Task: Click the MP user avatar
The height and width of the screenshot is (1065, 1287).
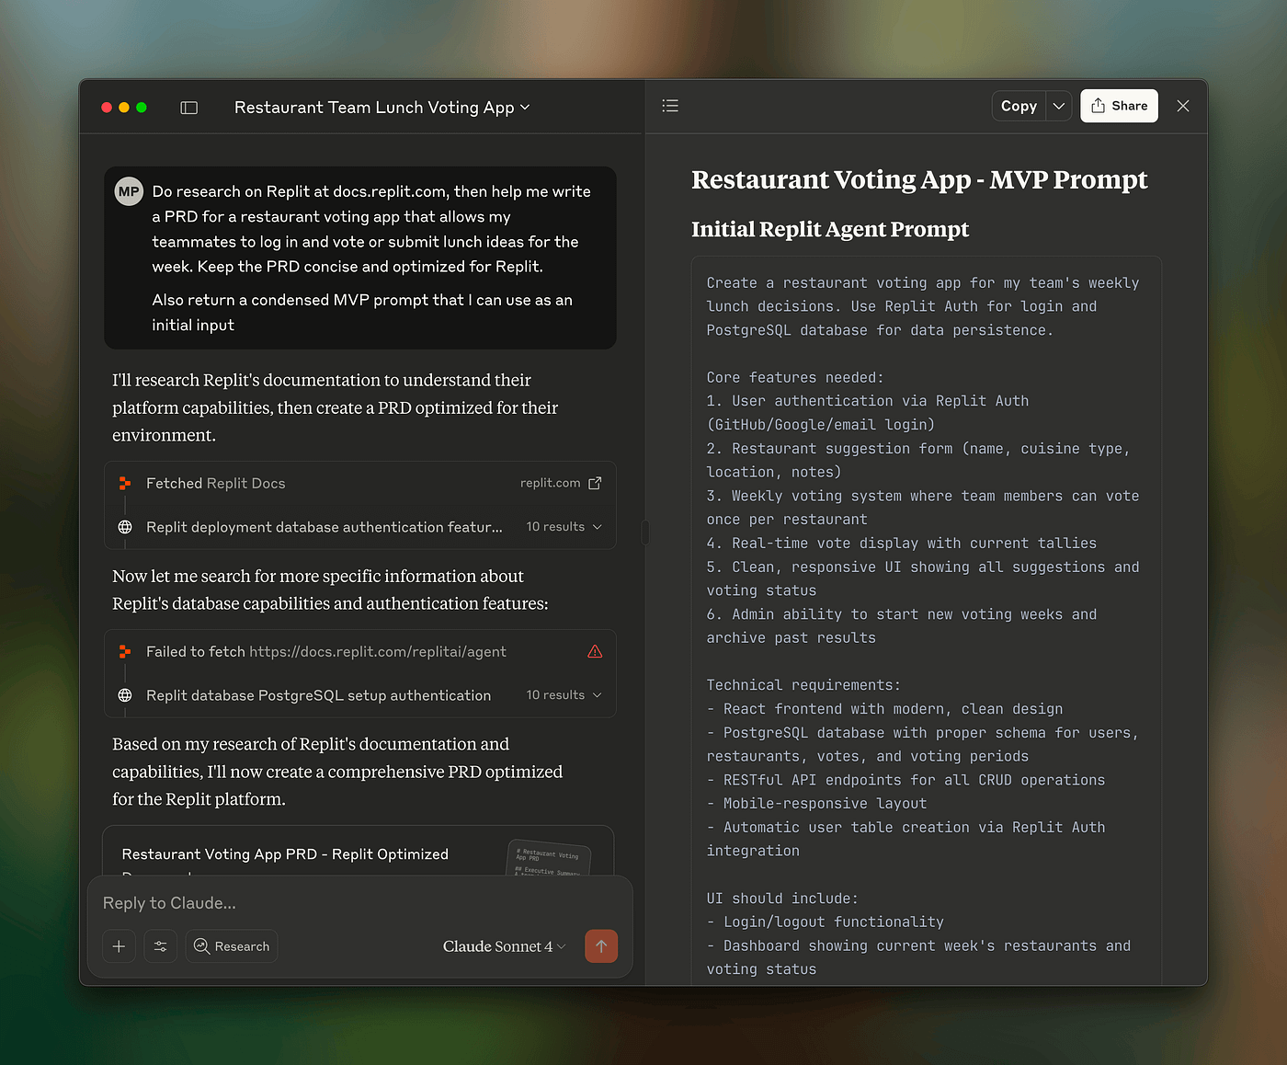Action: (129, 191)
